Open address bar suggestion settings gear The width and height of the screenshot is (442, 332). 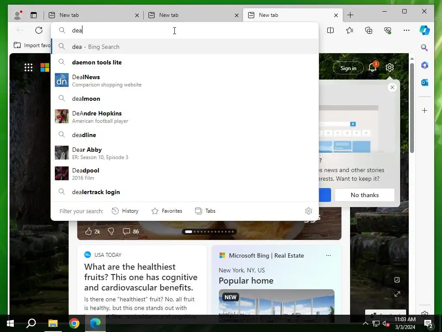click(308, 211)
